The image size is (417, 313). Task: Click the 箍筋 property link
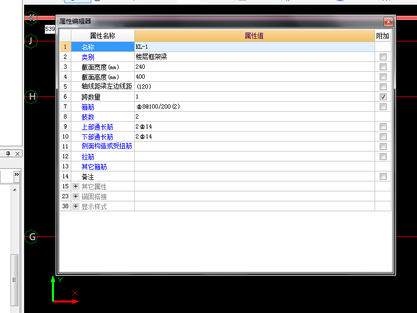(x=88, y=107)
